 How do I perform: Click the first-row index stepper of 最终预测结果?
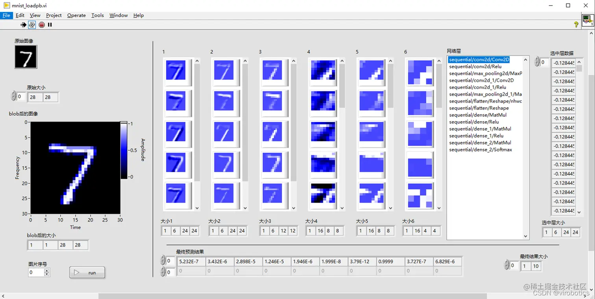click(163, 261)
